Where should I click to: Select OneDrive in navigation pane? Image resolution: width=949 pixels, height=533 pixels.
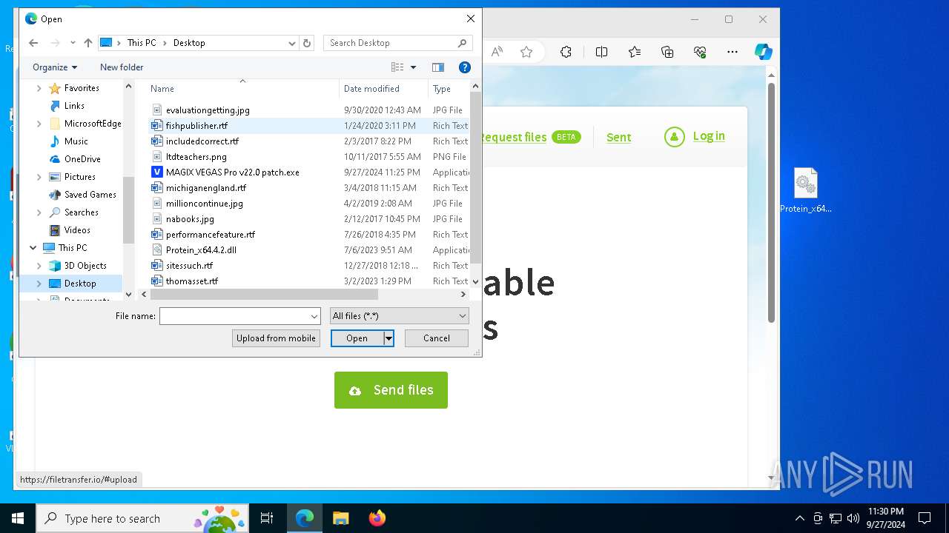[82, 159]
